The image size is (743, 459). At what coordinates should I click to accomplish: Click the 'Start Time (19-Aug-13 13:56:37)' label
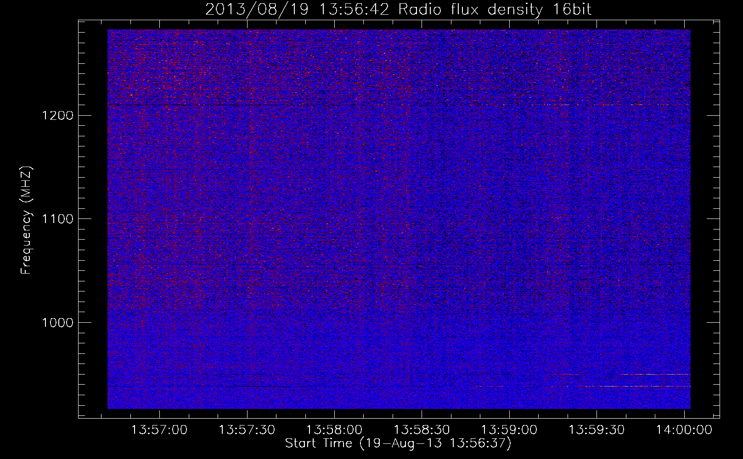point(398,443)
